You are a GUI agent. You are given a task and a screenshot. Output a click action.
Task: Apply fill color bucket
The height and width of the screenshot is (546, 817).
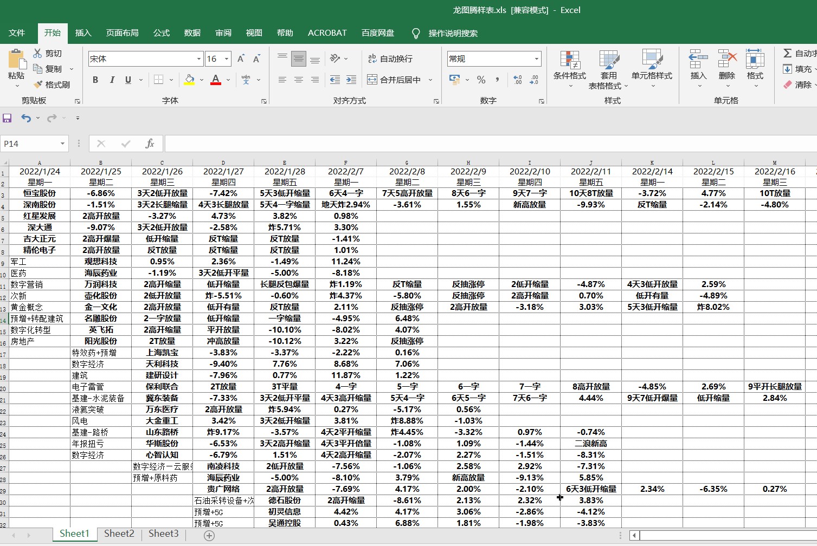pos(189,80)
